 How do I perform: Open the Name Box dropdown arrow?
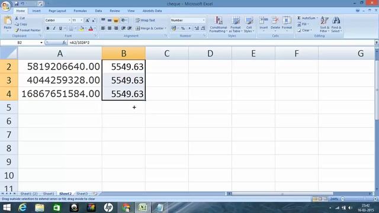point(41,43)
